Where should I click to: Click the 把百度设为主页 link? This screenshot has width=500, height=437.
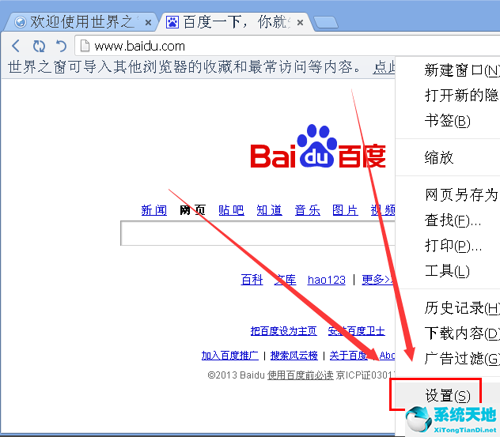coord(283,331)
